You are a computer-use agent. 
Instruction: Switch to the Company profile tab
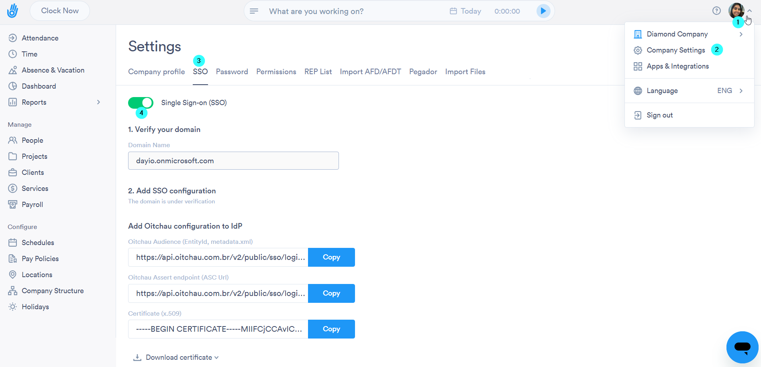coord(157,72)
